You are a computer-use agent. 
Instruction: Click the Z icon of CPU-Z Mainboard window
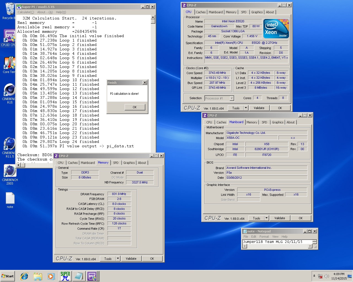tap(205, 115)
